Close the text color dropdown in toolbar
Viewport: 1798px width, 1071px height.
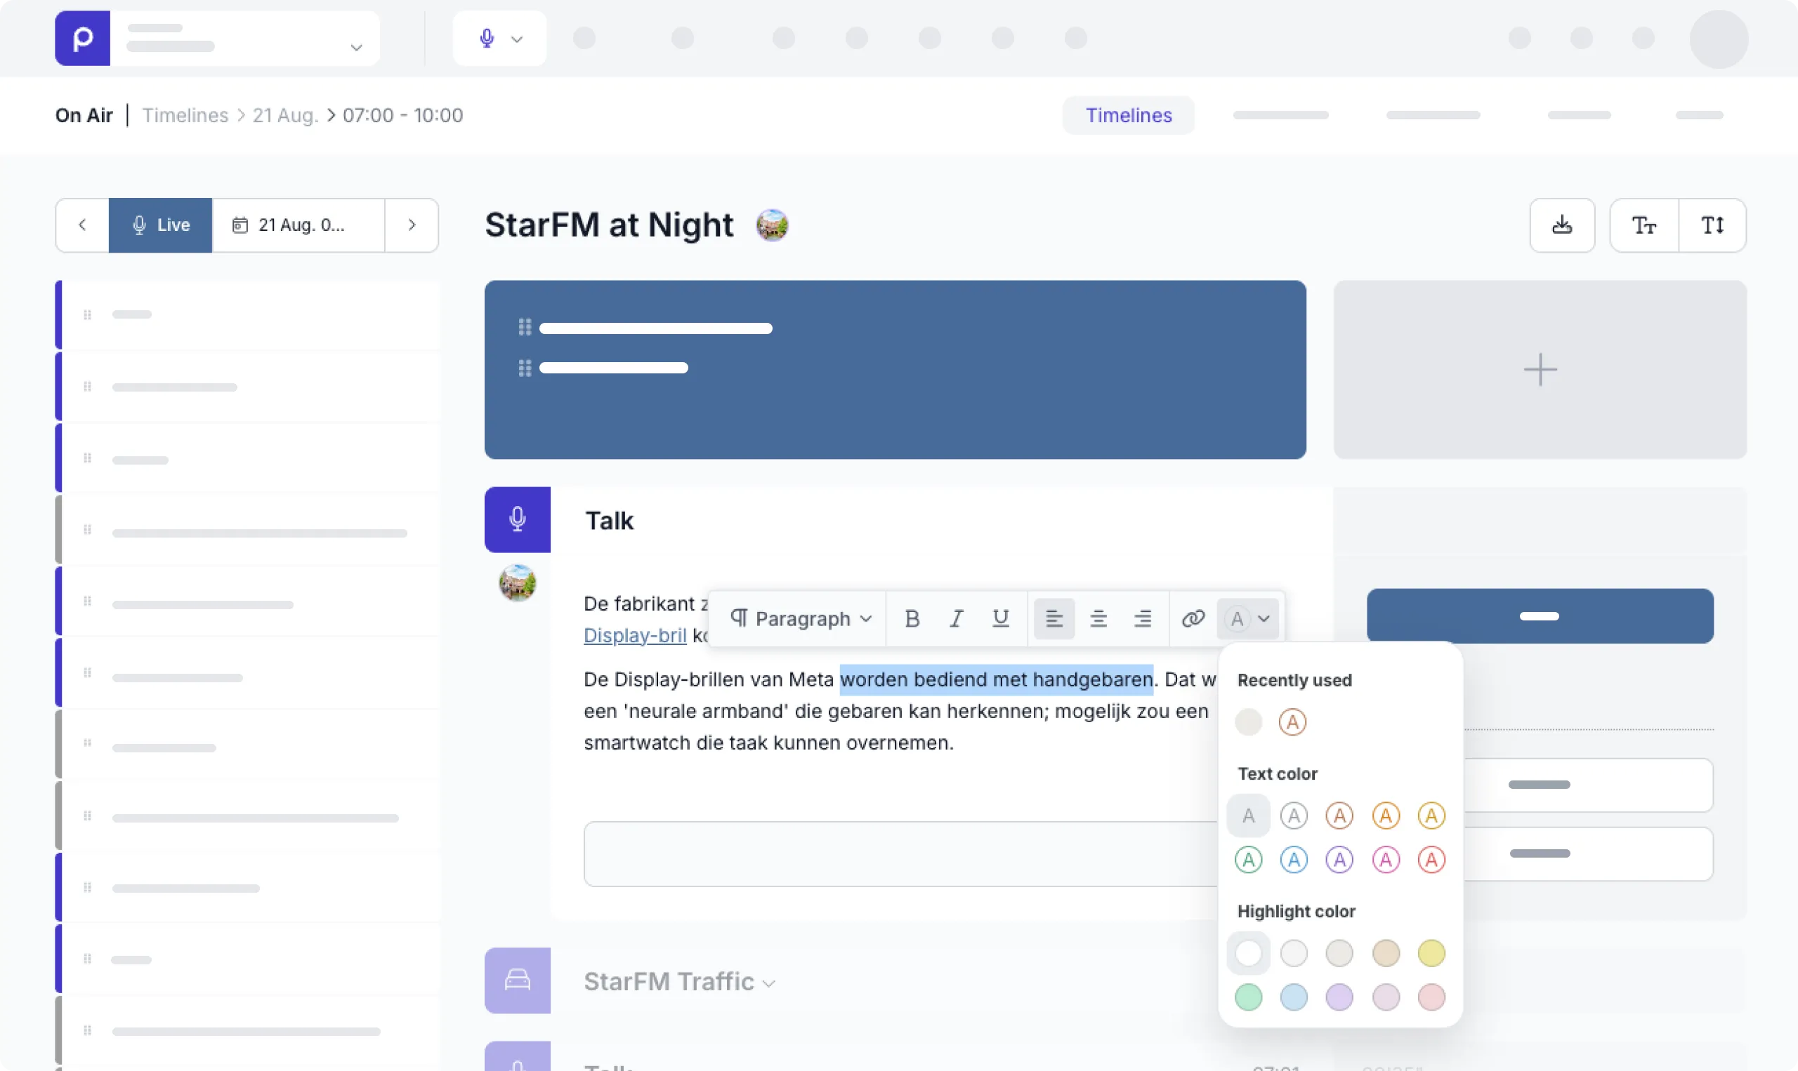click(x=1248, y=618)
